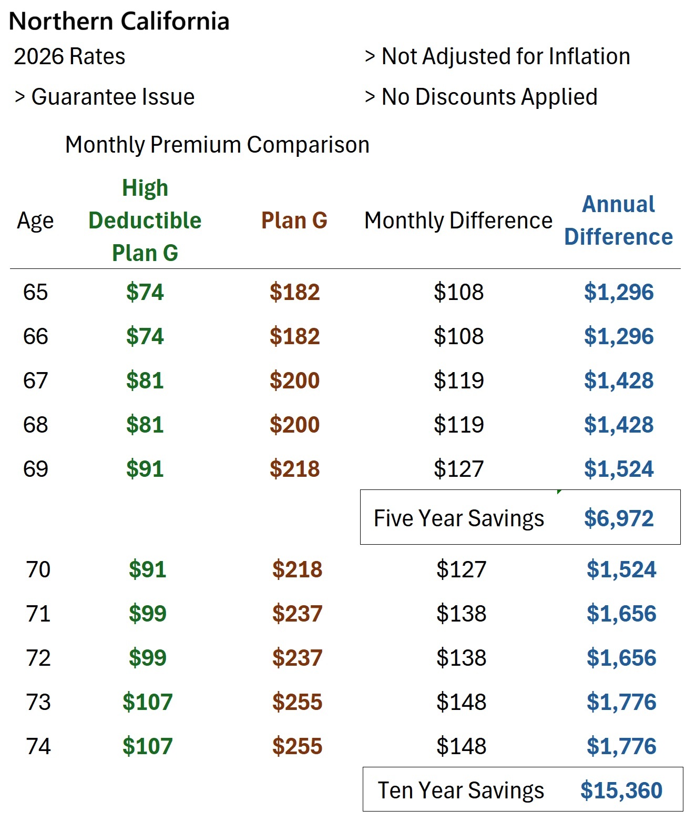Select the green "High Deductible Plan G" header
The height and width of the screenshot is (821, 696).
[145, 221]
